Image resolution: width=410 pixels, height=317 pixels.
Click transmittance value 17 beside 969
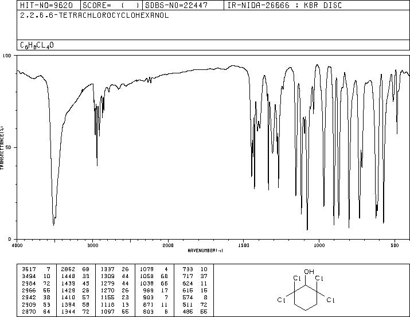[x=165, y=290]
